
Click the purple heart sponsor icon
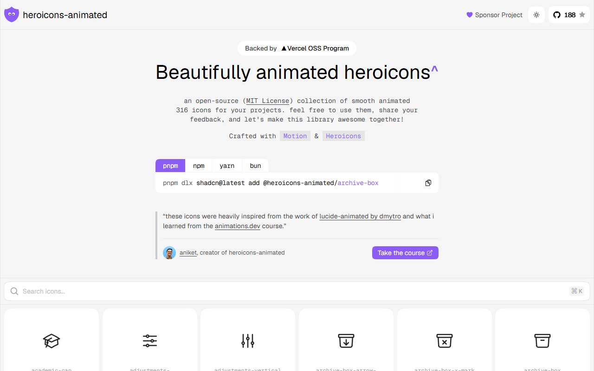pyautogui.click(x=469, y=15)
